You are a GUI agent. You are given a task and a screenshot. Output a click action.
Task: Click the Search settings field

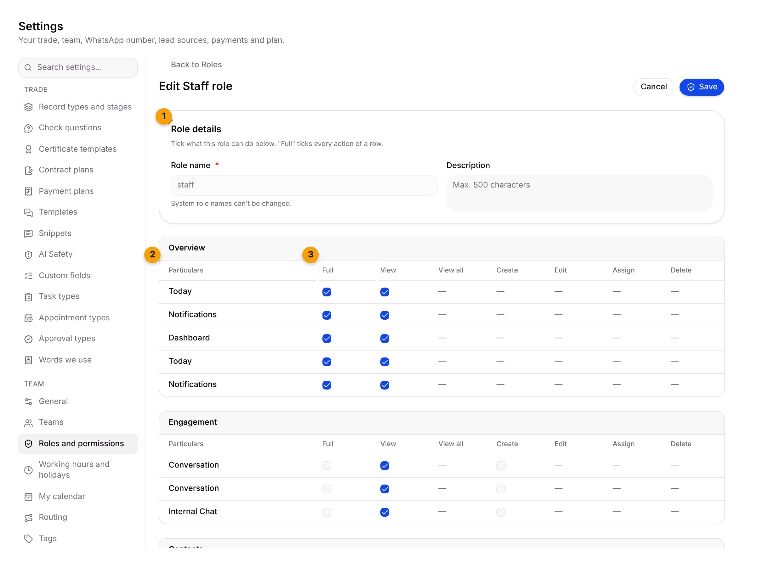[x=78, y=68]
